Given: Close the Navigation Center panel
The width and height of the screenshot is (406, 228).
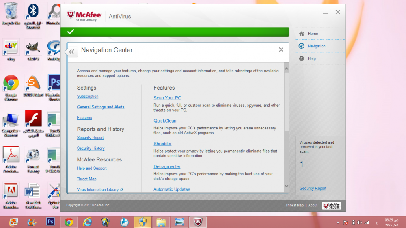Looking at the screenshot, I should (281, 50).
